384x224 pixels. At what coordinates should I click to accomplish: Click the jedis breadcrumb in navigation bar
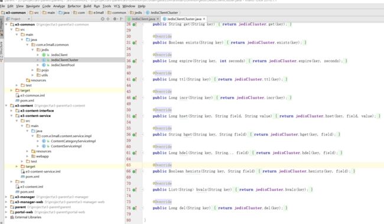[x=136, y=12]
